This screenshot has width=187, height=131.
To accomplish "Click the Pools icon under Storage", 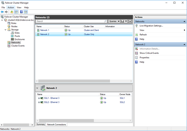I will point(12,36).
